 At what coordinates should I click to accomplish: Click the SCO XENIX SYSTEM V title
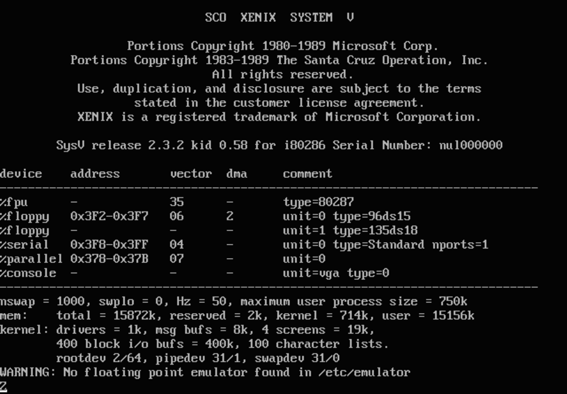(279, 17)
